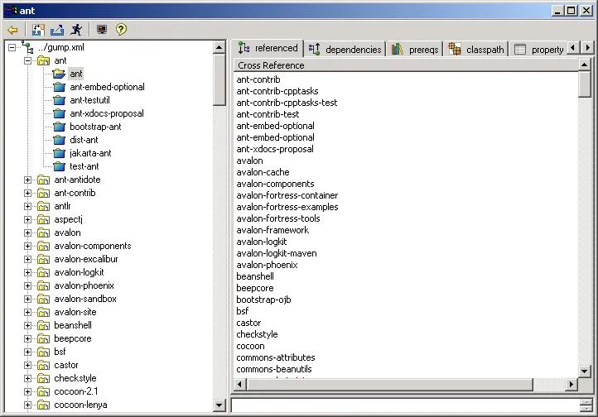The image size is (598, 417).
Task: Click the ../gump.xml root node icon
Action: point(27,48)
